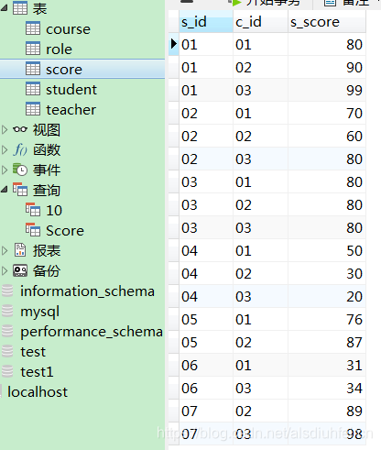Click the information_schema database icon
Viewport: 381px width, 450px height.
click(7, 291)
